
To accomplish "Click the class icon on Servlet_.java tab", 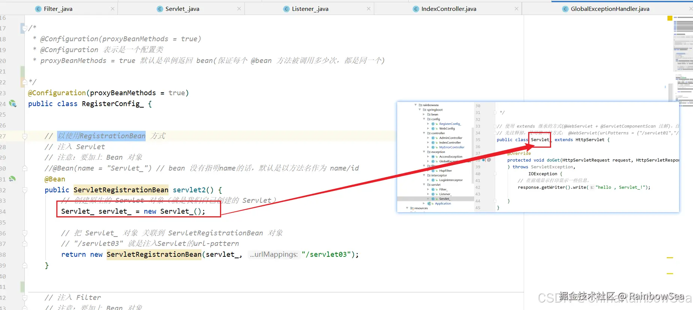I will 160,9.
